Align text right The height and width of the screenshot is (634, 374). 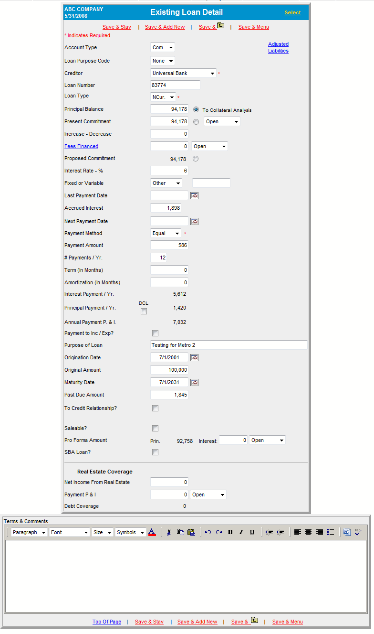coord(320,532)
